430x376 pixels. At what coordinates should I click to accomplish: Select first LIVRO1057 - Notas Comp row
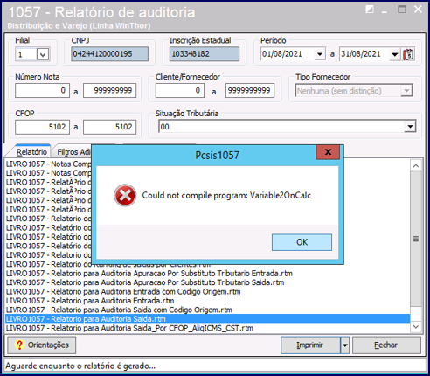tap(48, 164)
